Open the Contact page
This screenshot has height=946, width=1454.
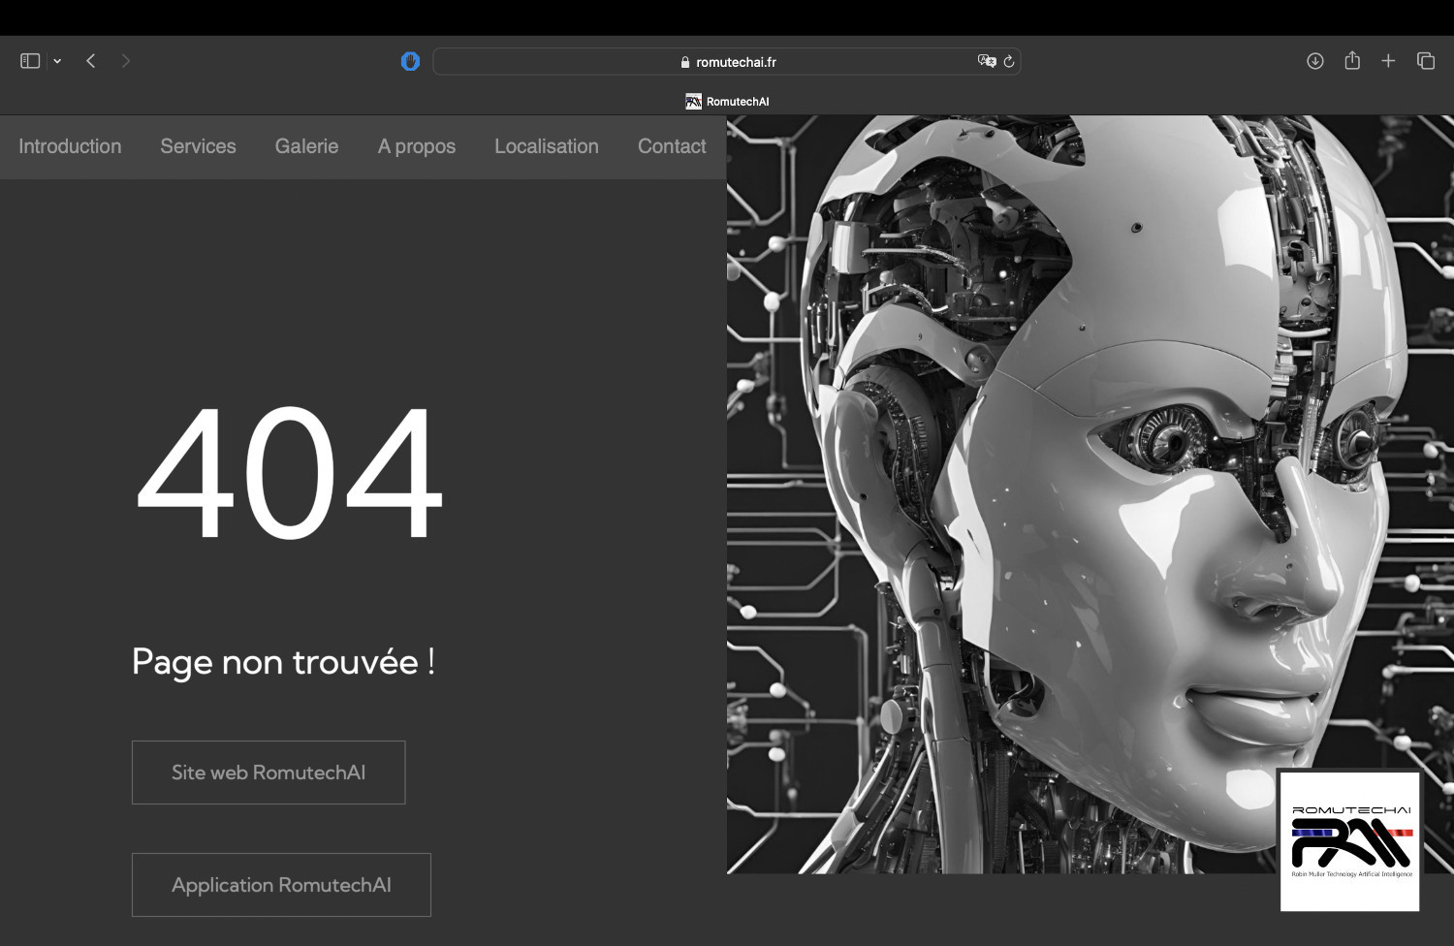click(x=672, y=146)
